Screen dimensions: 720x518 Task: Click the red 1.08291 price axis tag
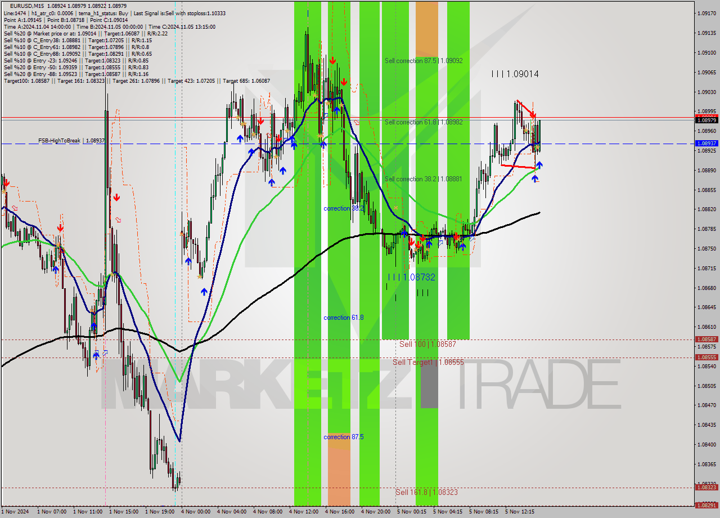[706, 505]
